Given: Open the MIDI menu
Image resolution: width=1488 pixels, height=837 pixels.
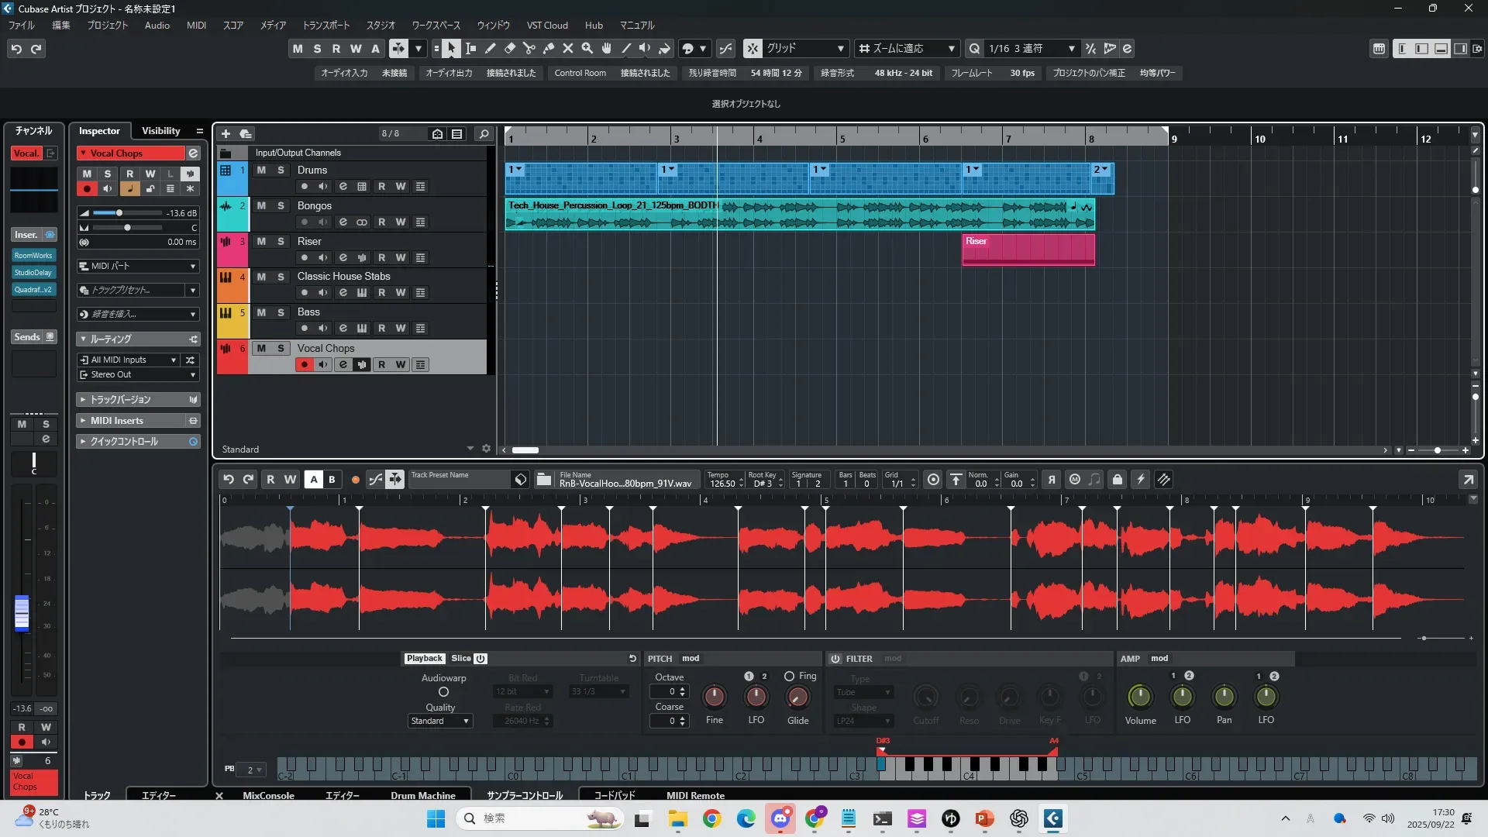Looking at the screenshot, I should tap(196, 26).
